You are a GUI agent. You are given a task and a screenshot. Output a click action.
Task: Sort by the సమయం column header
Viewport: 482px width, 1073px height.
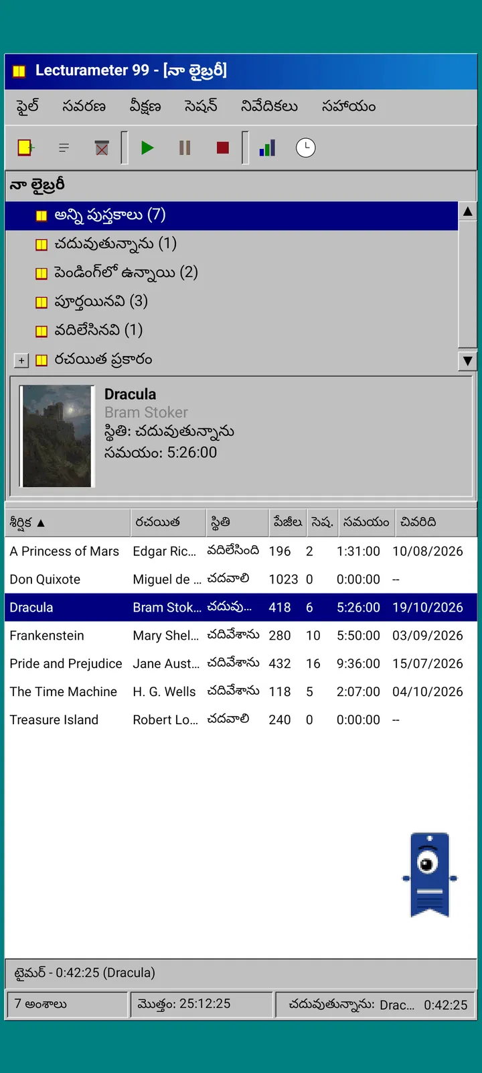pyautogui.click(x=366, y=522)
